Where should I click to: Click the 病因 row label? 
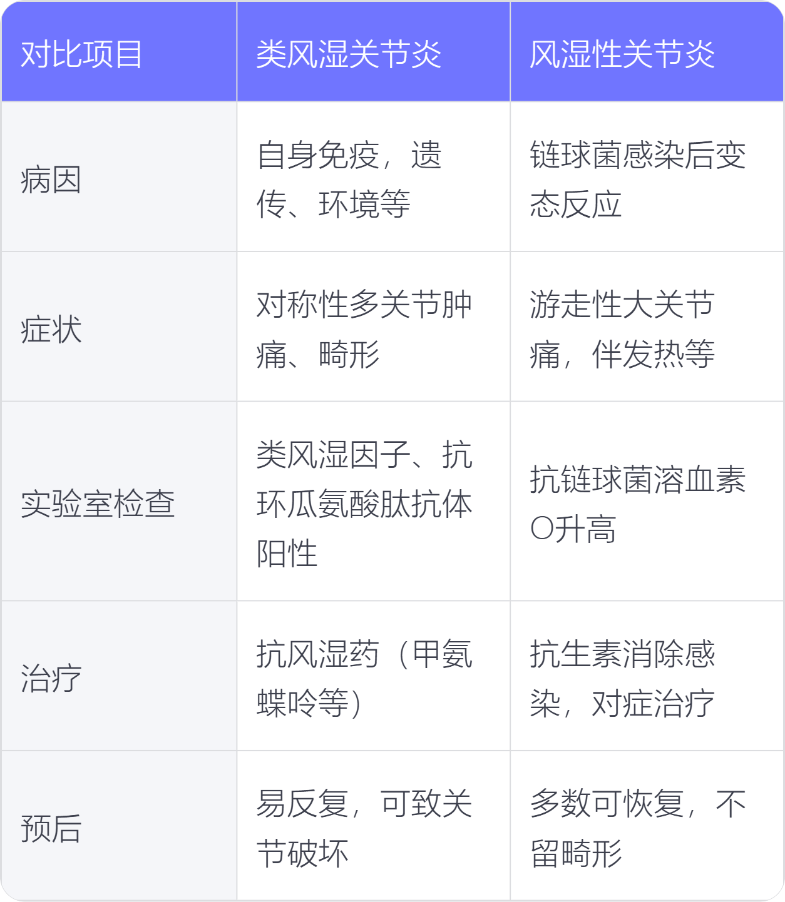click(x=51, y=180)
